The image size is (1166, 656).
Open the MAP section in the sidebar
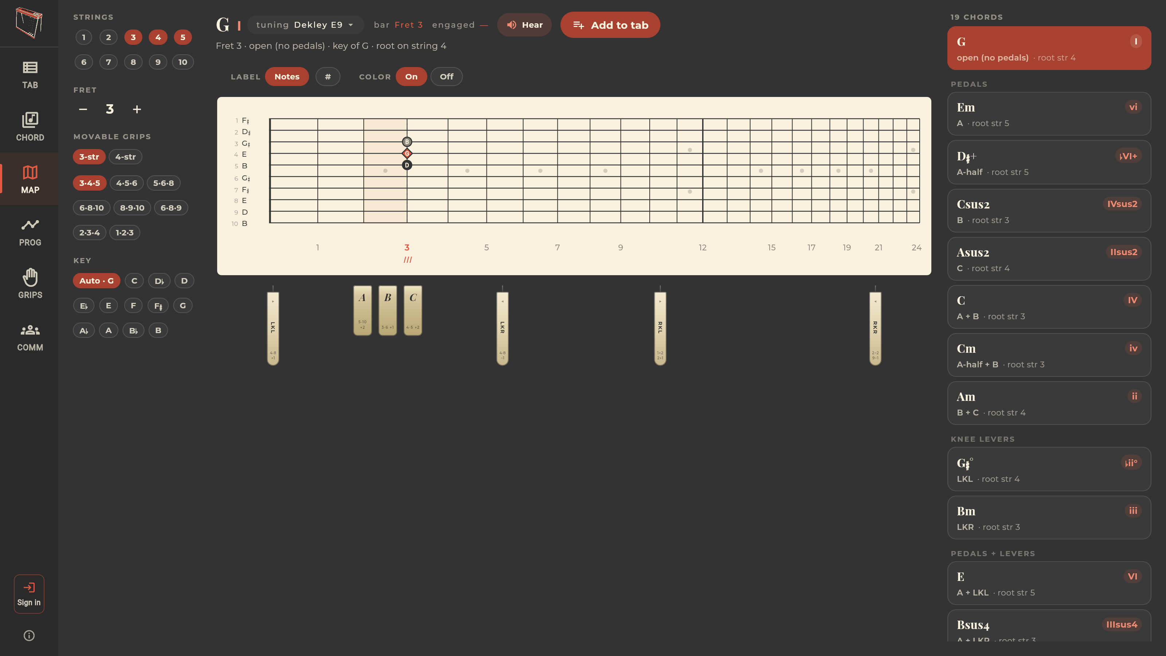30,179
